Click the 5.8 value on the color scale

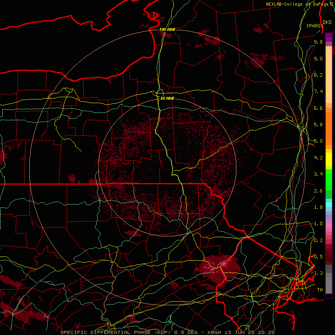318,125
